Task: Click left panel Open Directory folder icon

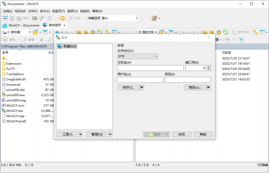Action: pyautogui.click(x=35, y=32)
